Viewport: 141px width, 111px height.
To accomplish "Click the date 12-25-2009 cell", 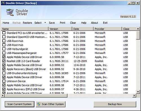I will (x=80, y=61).
